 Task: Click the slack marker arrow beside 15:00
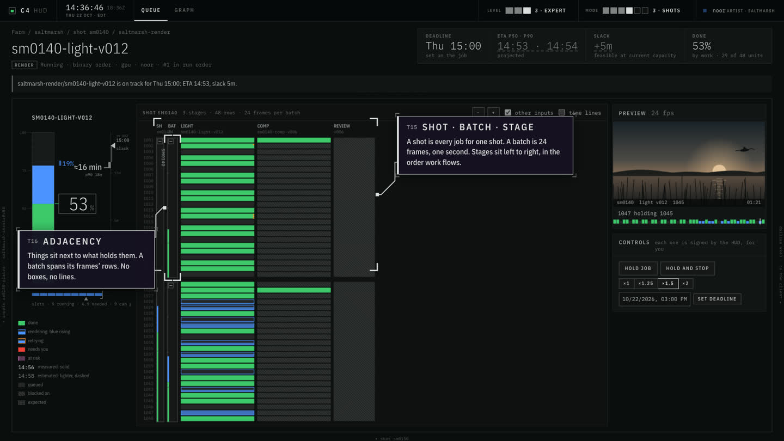tap(113, 146)
